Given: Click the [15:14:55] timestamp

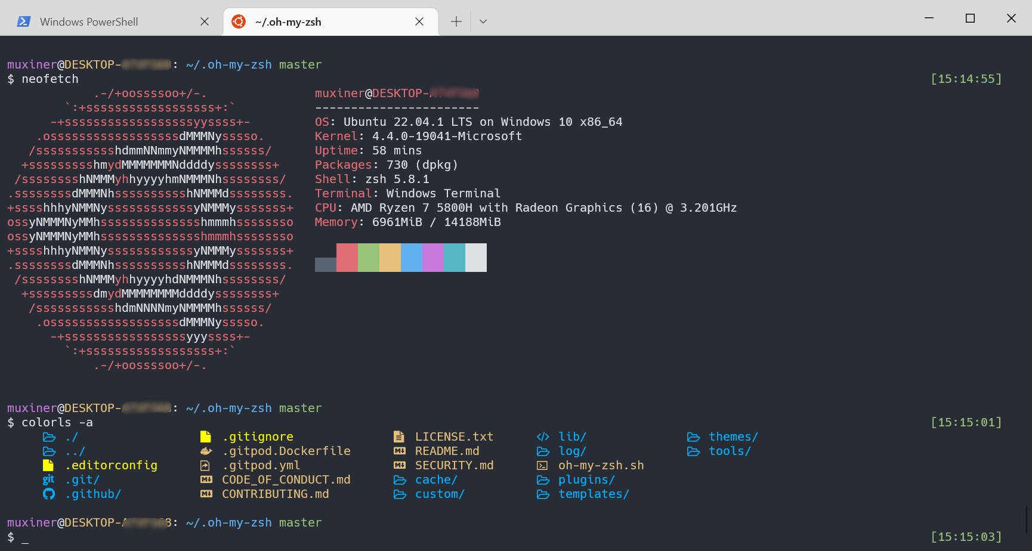Looking at the screenshot, I should click(966, 79).
